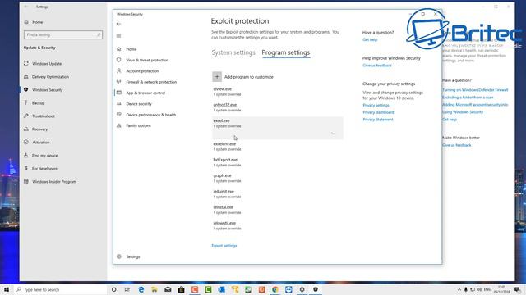Click Get help link in Windows Security
Viewport: 526px width, 295px height.
coord(370,40)
